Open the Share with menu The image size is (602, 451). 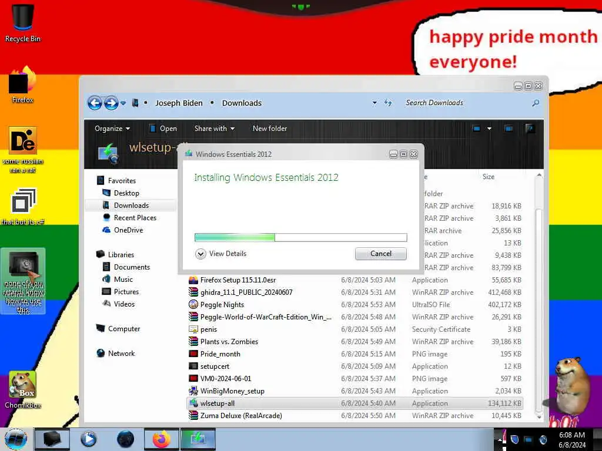214,129
